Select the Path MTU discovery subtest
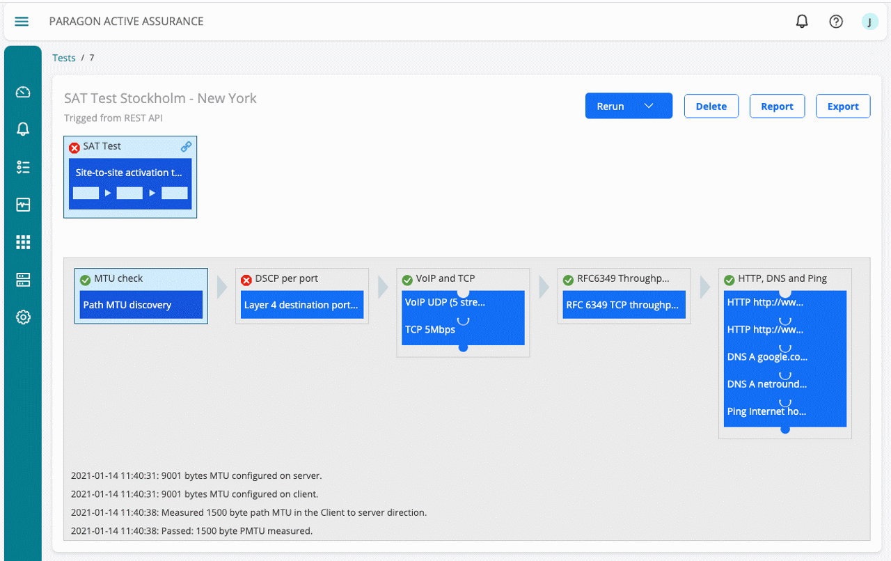 pyautogui.click(x=141, y=304)
